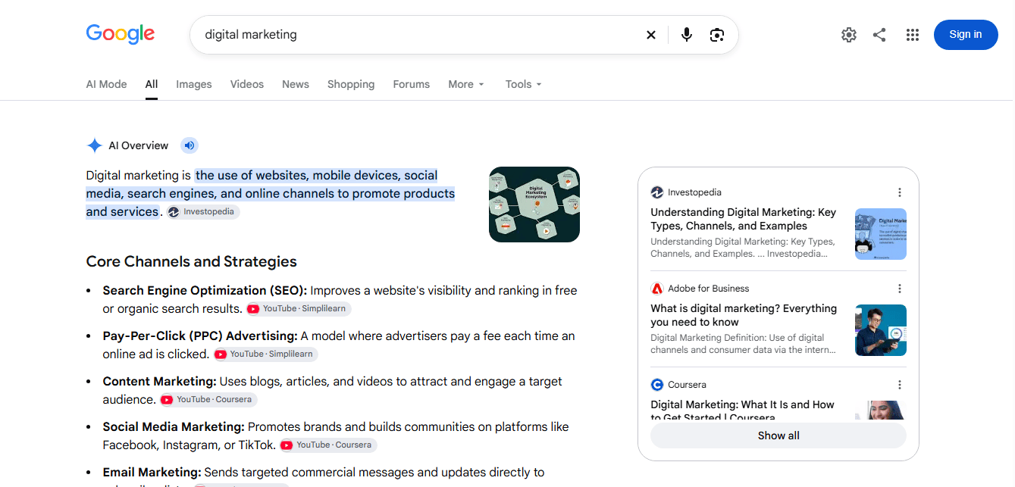The height and width of the screenshot is (487, 1015).
Task: Switch to AI Mode tab
Action: click(106, 84)
